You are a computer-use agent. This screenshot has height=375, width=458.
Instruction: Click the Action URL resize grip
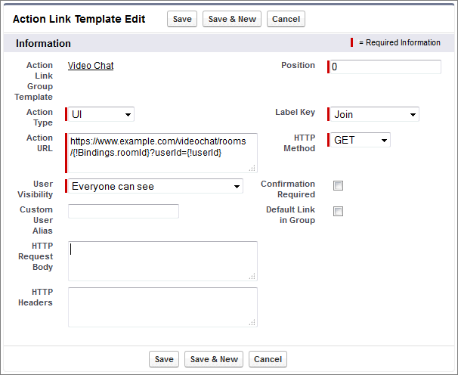point(253,169)
